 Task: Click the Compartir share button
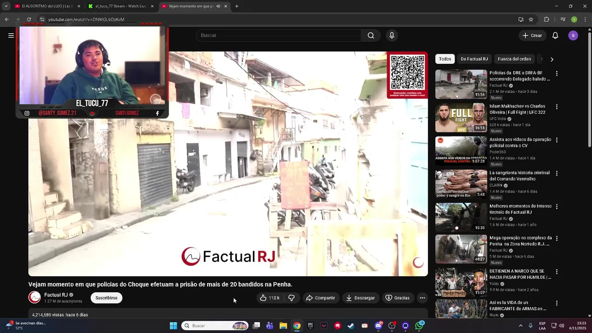pyautogui.click(x=320, y=298)
